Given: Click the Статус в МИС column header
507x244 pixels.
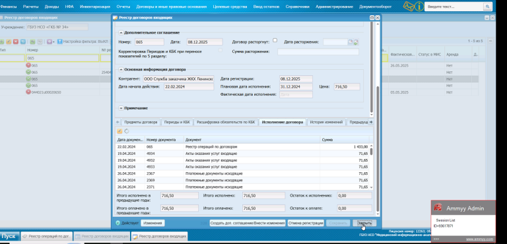Looking at the screenshot, I should click(x=430, y=55).
